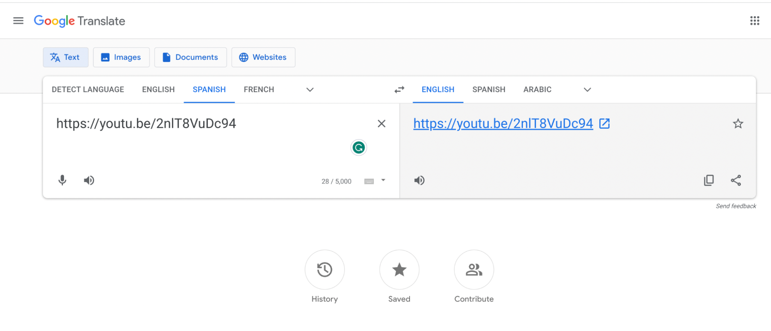
Task: Set source language to Spanish
Action: 209,89
